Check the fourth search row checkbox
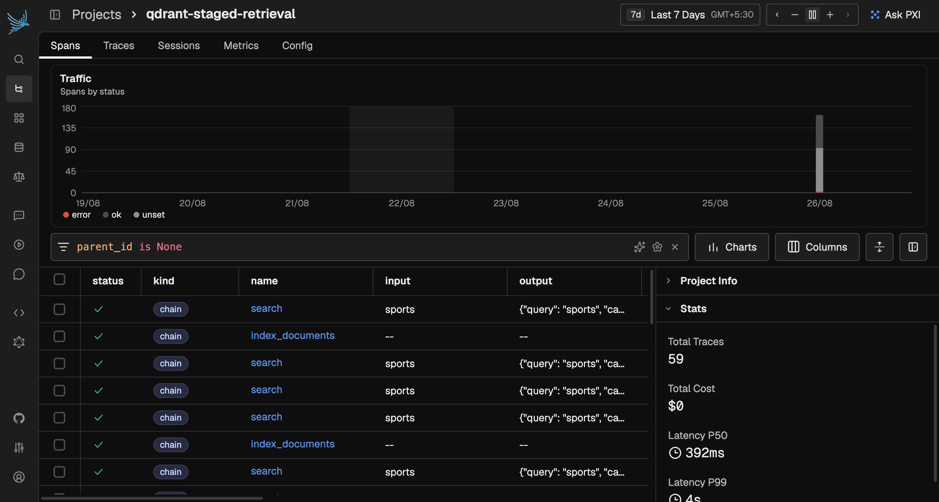The width and height of the screenshot is (939, 502). pyautogui.click(x=59, y=418)
